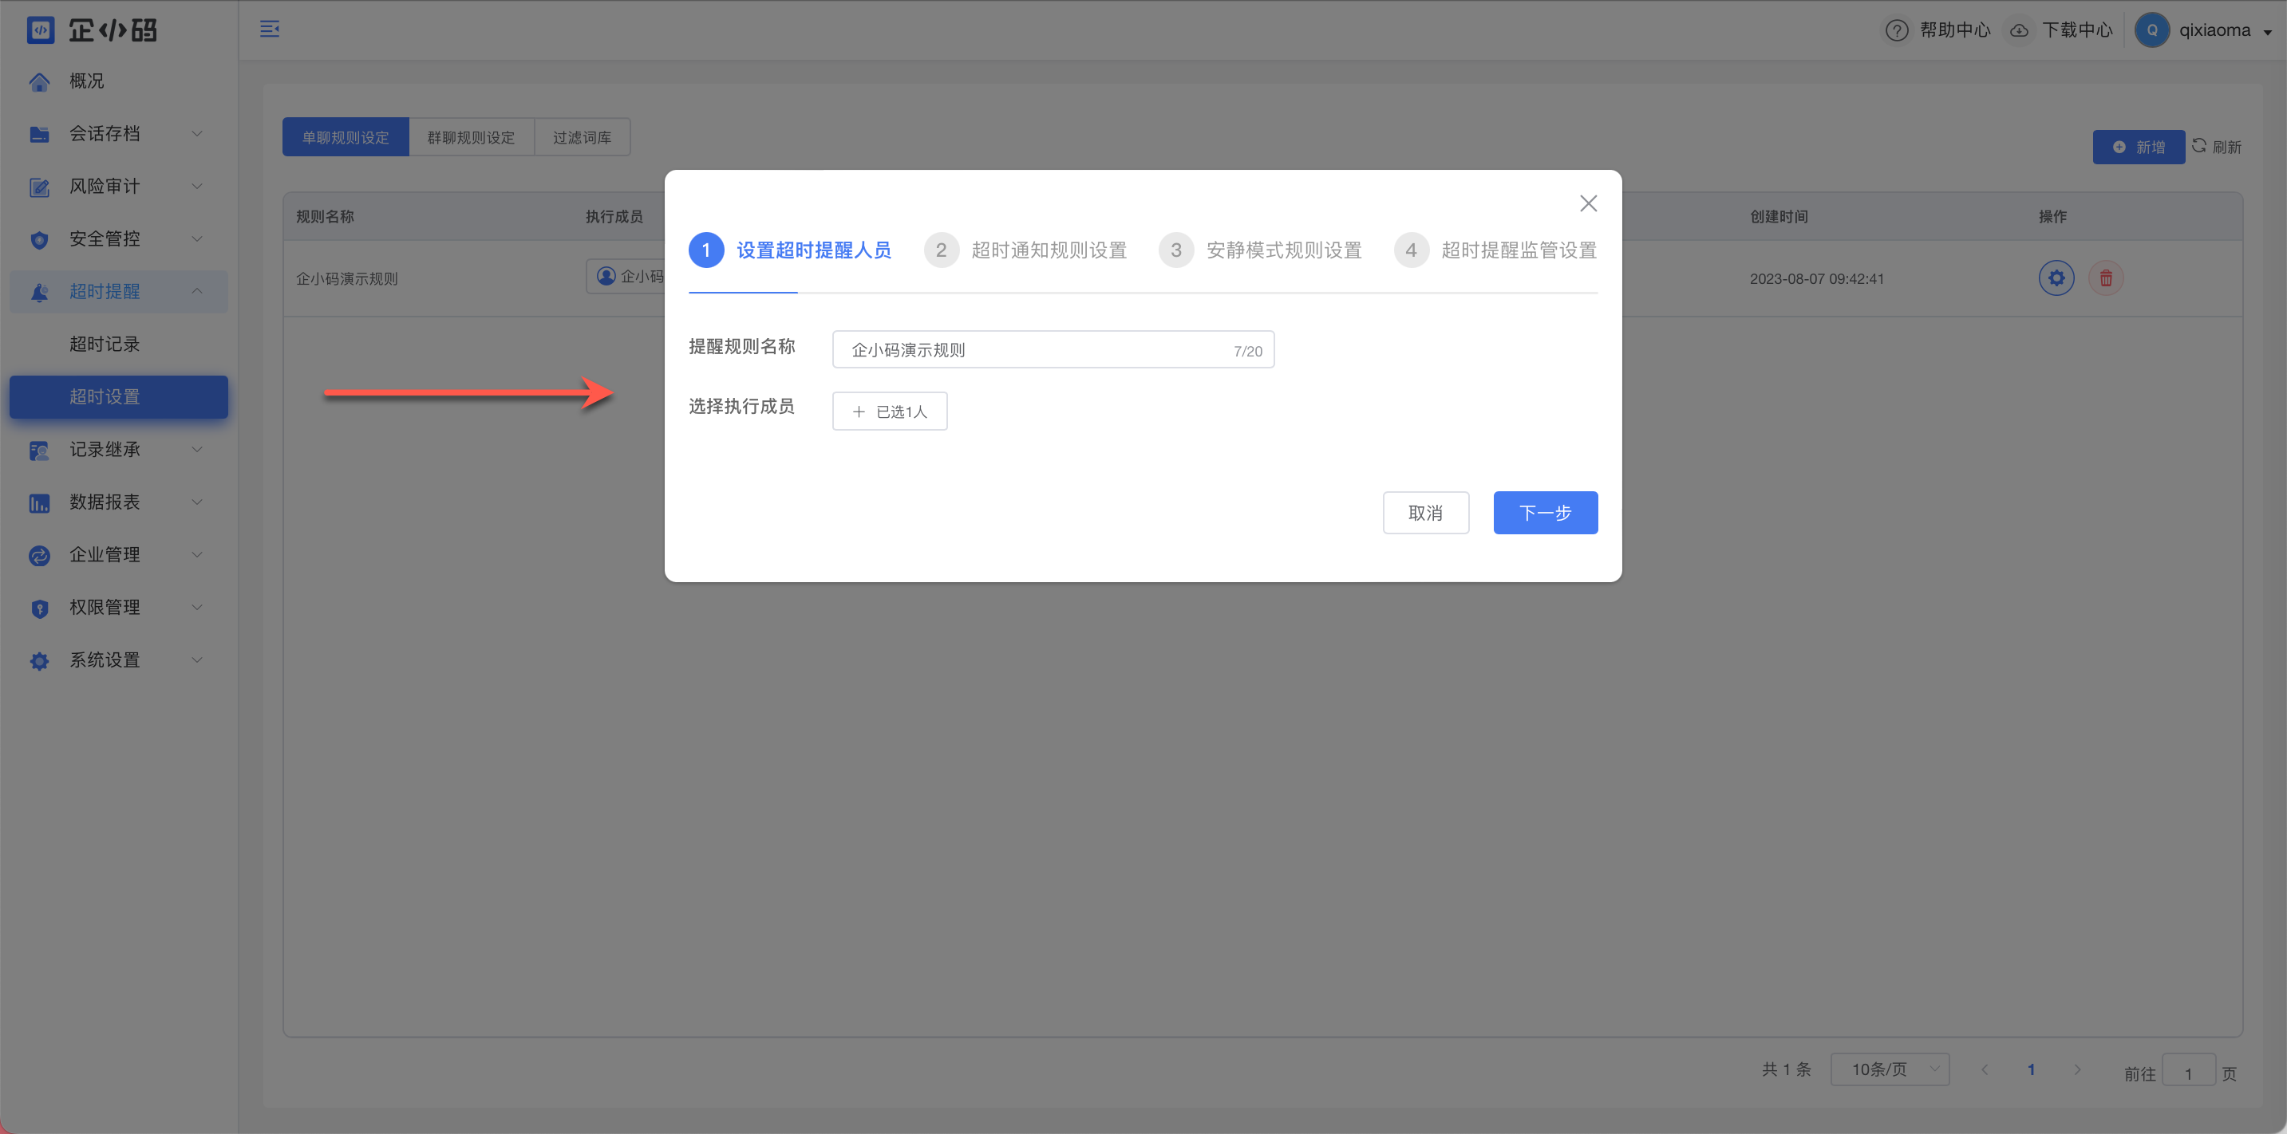This screenshot has height=1134, width=2287.
Task: Click the previous page arrow in pagination
Action: click(1985, 1069)
